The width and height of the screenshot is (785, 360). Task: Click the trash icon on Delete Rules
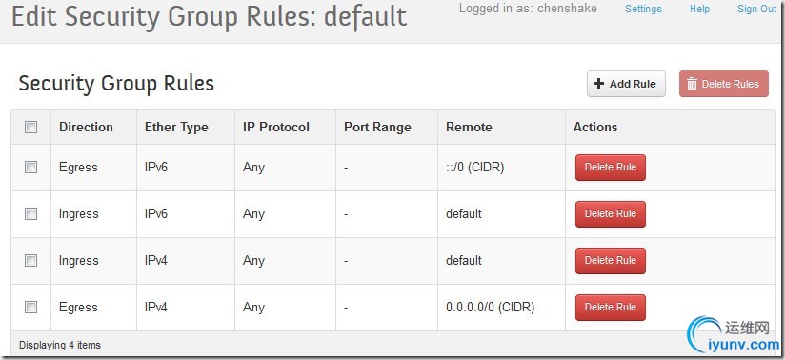693,84
